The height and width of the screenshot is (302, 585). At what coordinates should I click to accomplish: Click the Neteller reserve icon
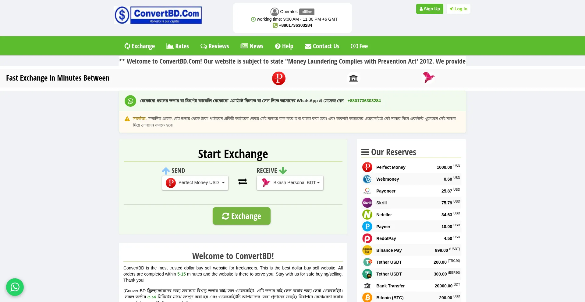367,215
